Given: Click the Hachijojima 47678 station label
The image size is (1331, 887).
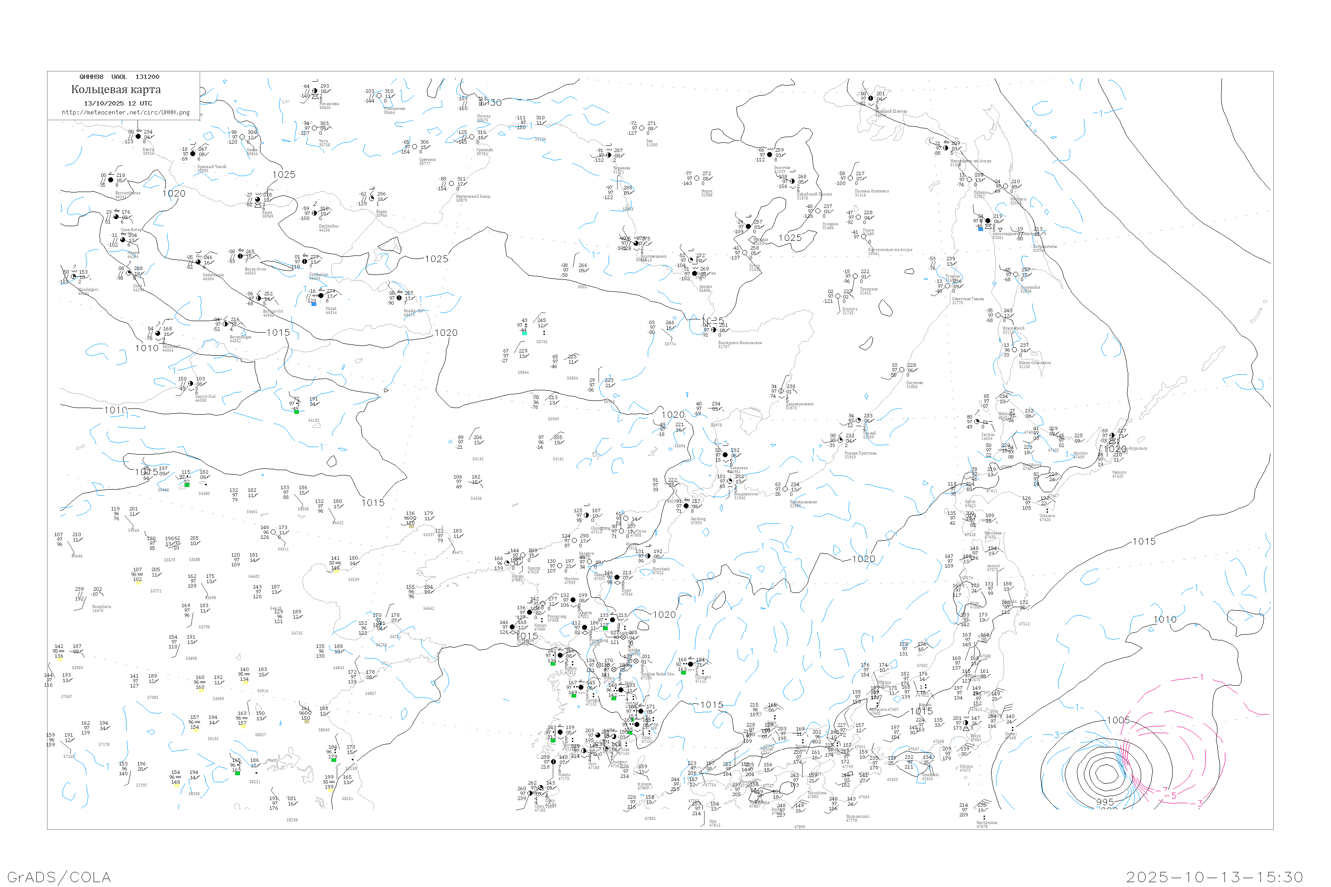Looking at the screenshot, I should pyautogui.click(x=986, y=824).
